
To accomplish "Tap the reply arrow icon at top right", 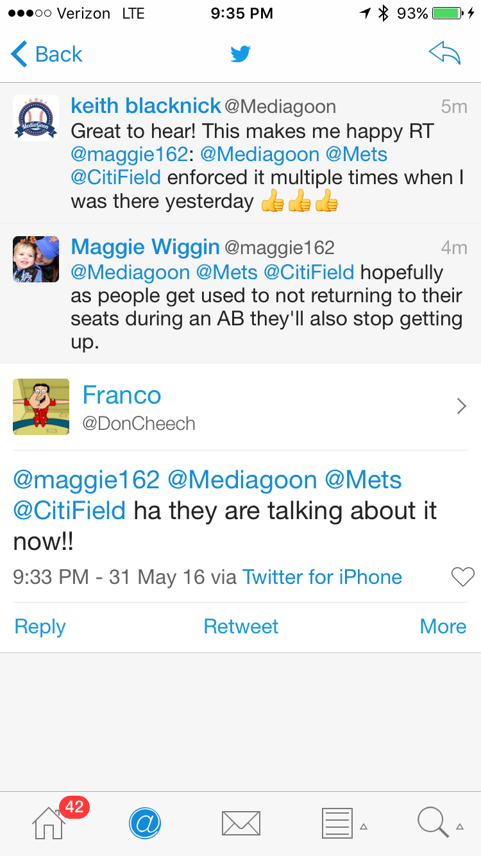I will pyautogui.click(x=444, y=54).
